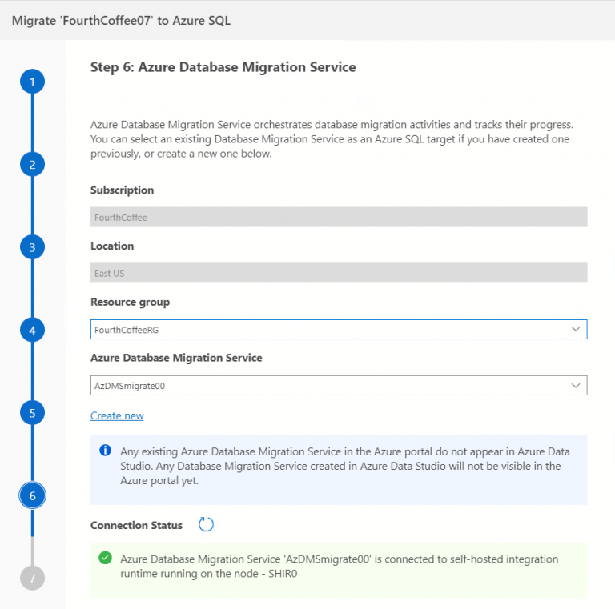The height and width of the screenshot is (609, 615).
Task: Refresh the connection status
Action: tap(206, 525)
